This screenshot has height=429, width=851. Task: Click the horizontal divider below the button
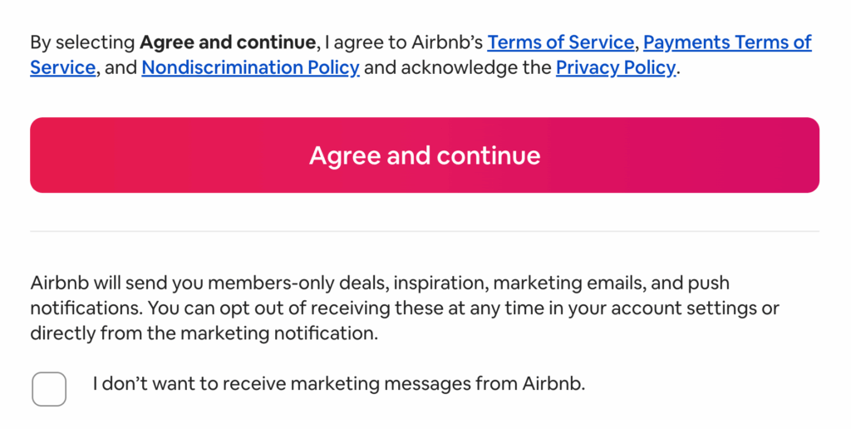(x=425, y=231)
